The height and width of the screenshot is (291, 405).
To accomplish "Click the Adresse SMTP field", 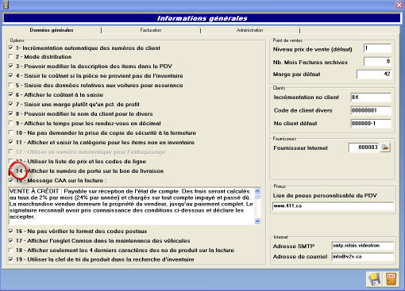I will pos(363,246).
